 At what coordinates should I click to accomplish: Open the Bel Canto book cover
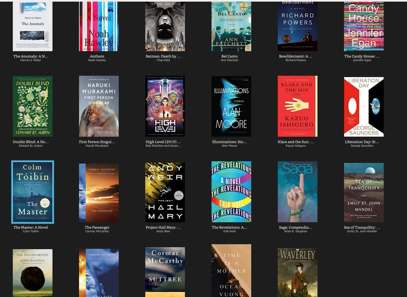(231, 26)
